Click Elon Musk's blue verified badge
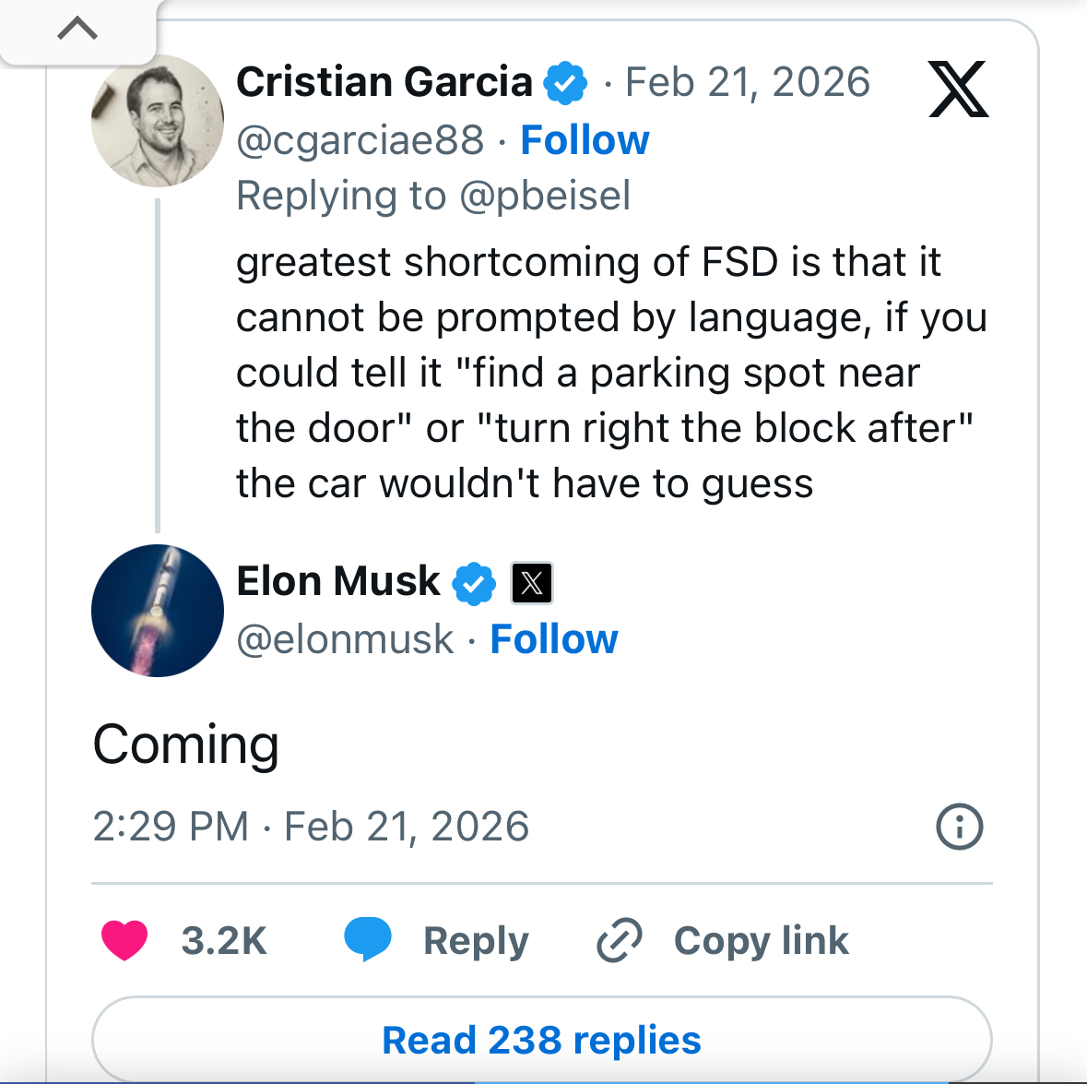The image size is (1087, 1084). [474, 583]
